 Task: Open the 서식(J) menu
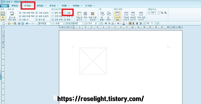point(53,6)
